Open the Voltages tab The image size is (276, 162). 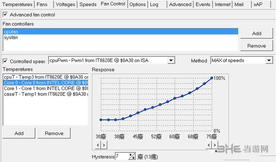click(65, 4)
